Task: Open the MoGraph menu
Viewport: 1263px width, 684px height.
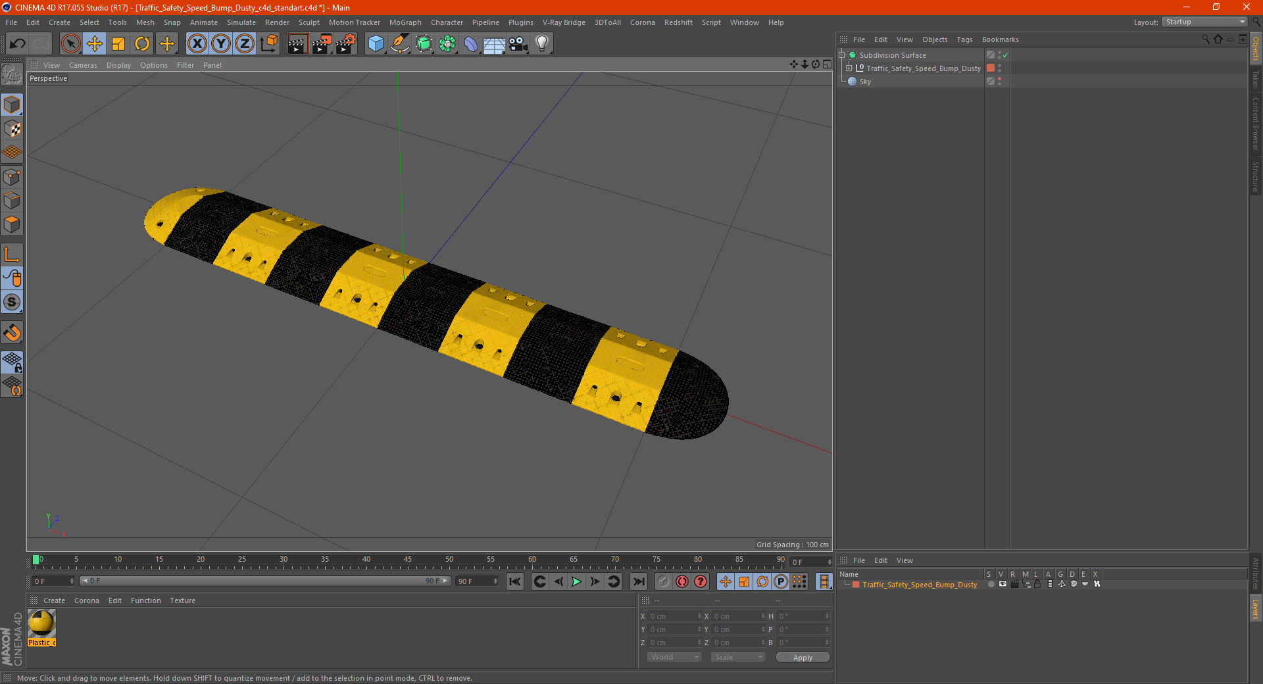Action: [x=405, y=22]
